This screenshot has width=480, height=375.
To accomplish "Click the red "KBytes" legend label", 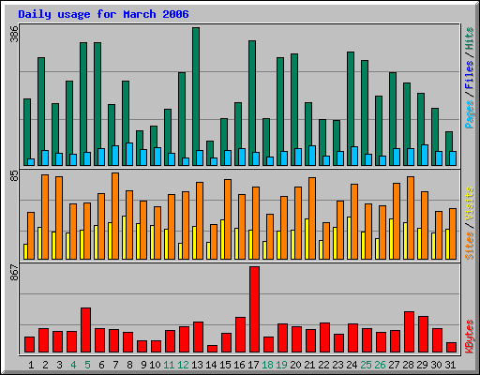I will (x=469, y=337).
